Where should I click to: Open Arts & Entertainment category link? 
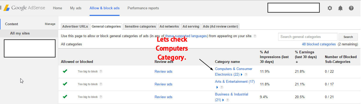(235, 82)
